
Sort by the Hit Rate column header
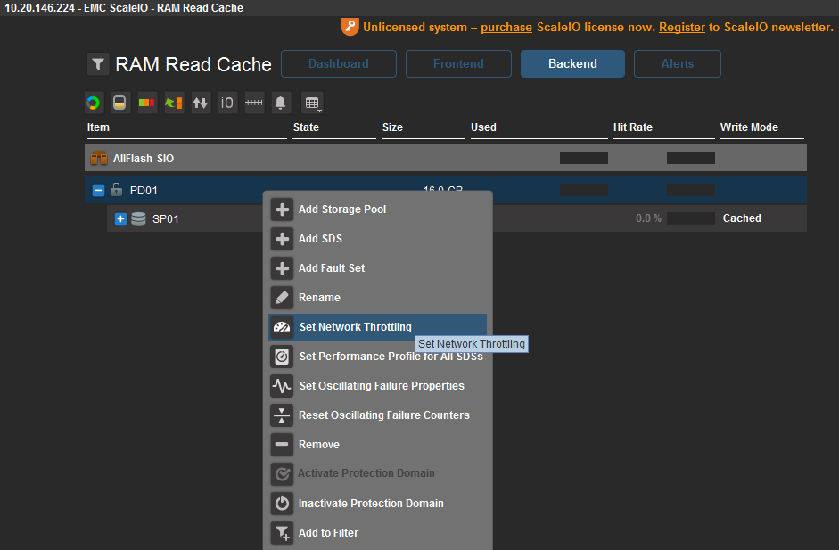pyautogui.click(x=632, y=127)
